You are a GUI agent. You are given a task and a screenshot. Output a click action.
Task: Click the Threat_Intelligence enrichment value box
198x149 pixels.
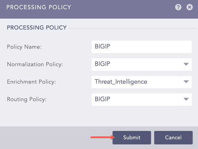136,82
